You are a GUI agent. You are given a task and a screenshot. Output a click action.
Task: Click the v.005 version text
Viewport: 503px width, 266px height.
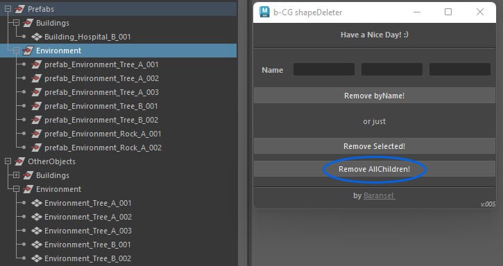(488, 204)
